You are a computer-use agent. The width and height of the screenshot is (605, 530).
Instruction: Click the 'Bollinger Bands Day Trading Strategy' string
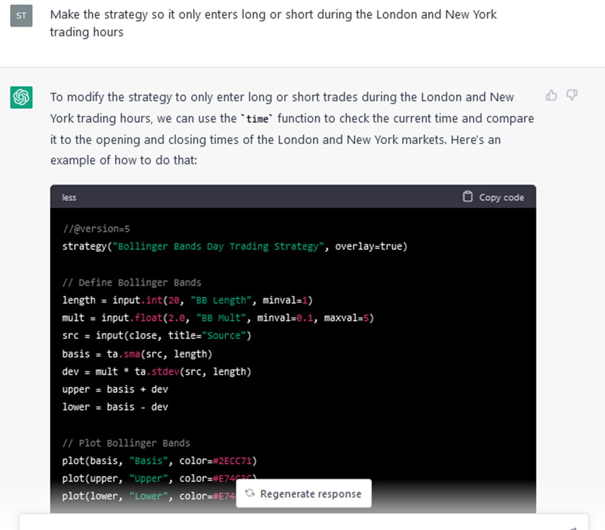(218, 246)
